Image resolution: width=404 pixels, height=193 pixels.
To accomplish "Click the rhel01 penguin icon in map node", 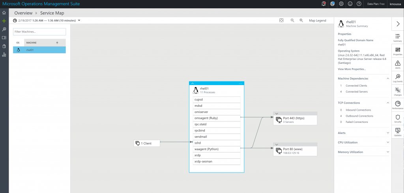I will tap(196, 90).
